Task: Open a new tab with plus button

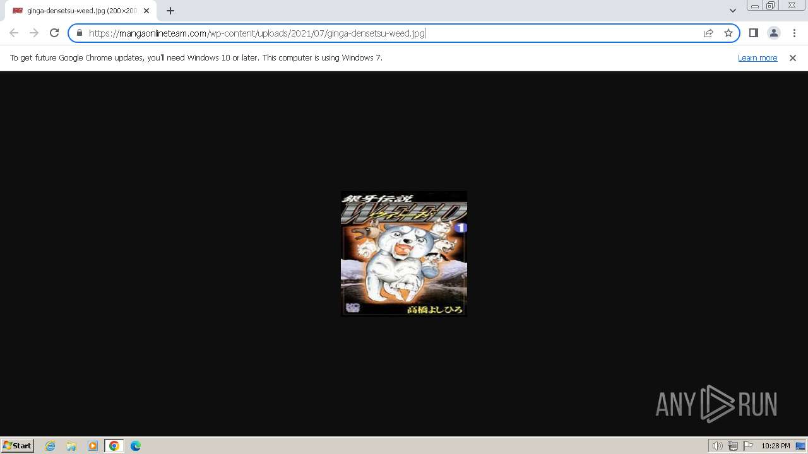Action: pos(170,11)
